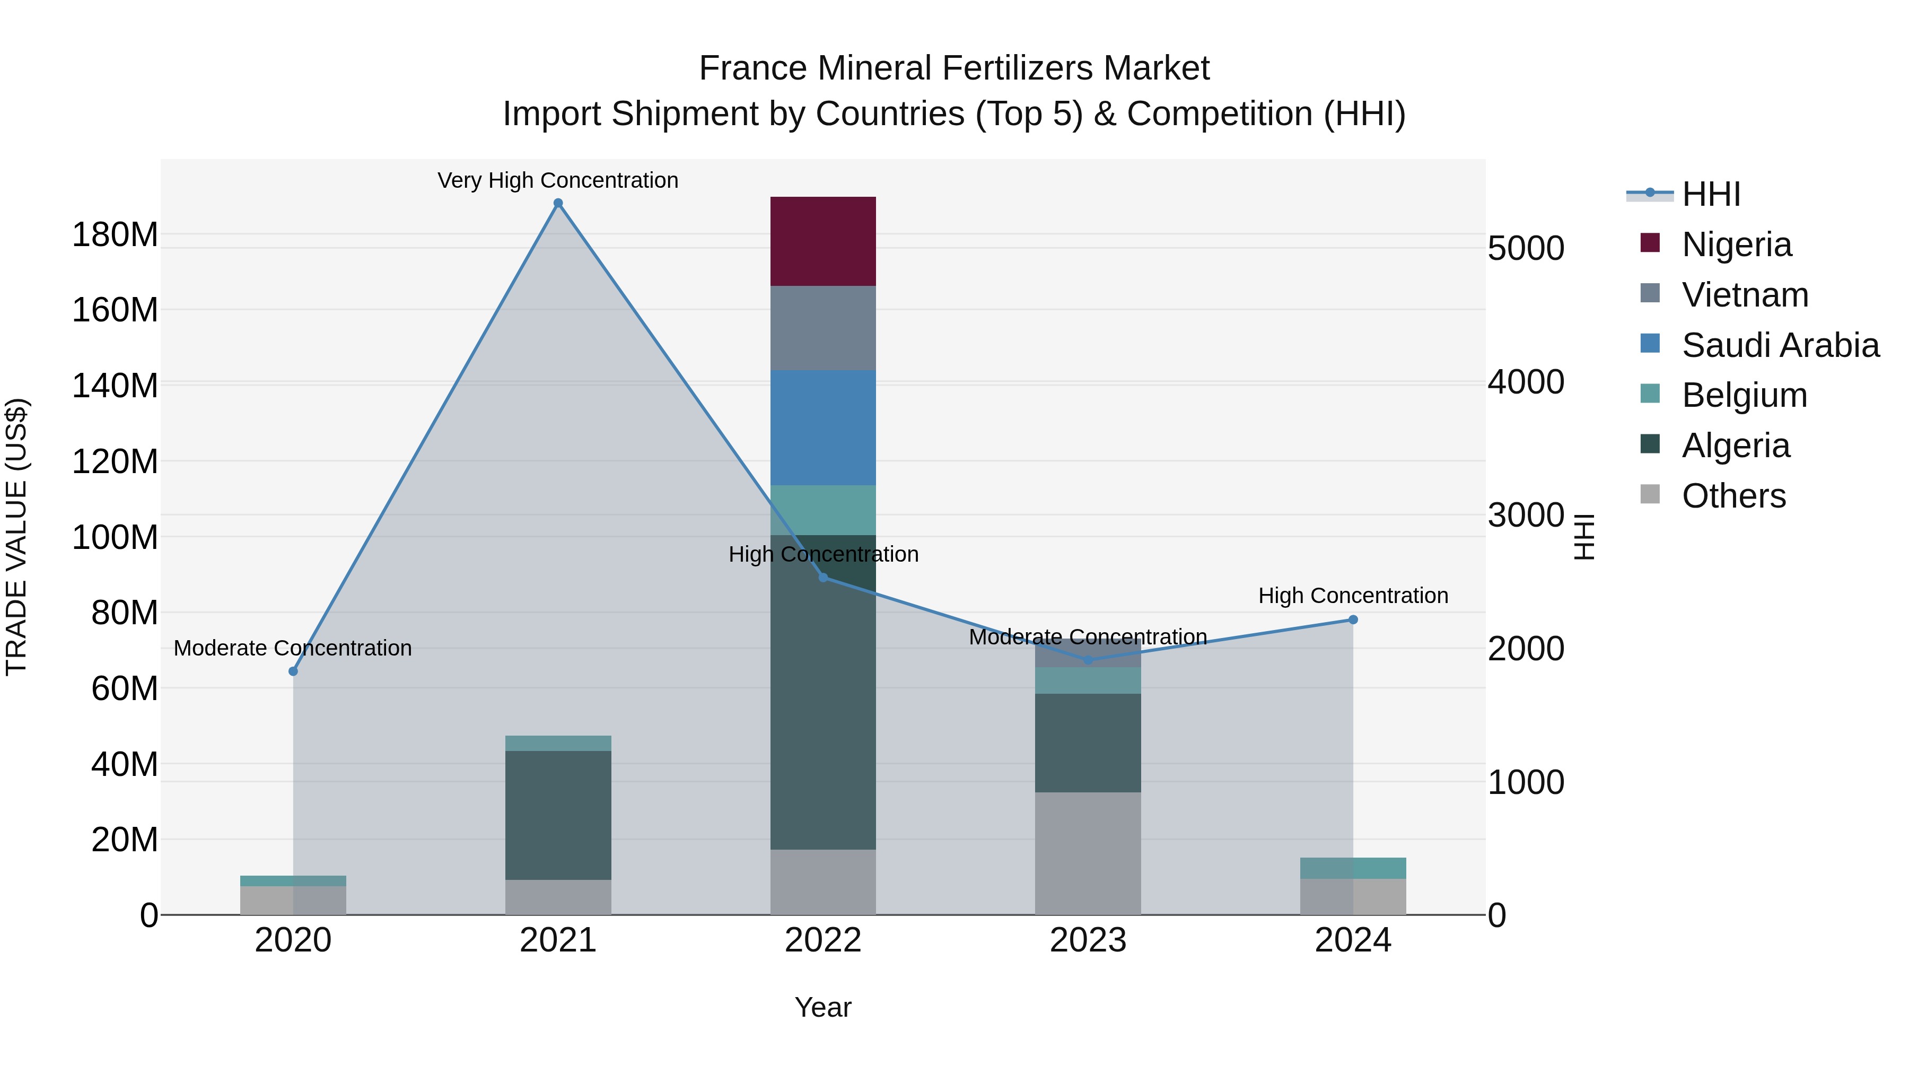Screen dimensions: 1909x1074
Task: Click the Vietnam segment of the 2022 bar
Action: [822, 328]
